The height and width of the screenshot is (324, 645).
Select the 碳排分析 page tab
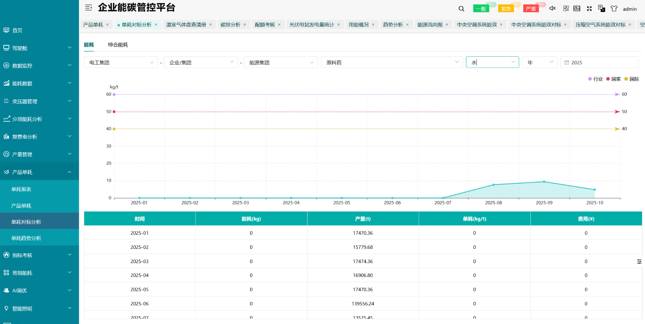tap(230, 25)
